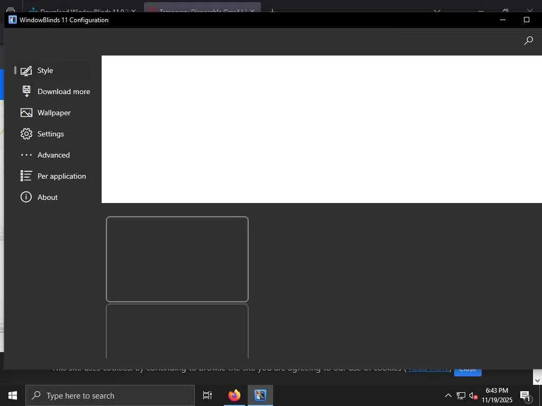Click the Download more arrow icon

coord(26,91)
